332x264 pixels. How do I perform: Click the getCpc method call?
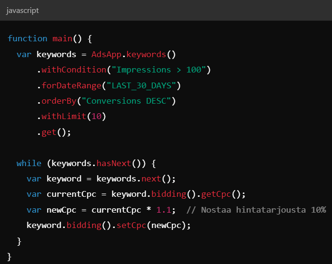click(x=216, y=194)
